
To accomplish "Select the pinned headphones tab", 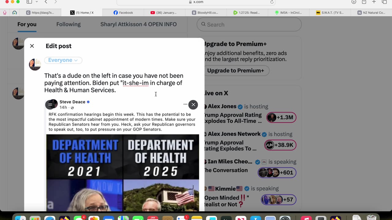I will (14, 13).
